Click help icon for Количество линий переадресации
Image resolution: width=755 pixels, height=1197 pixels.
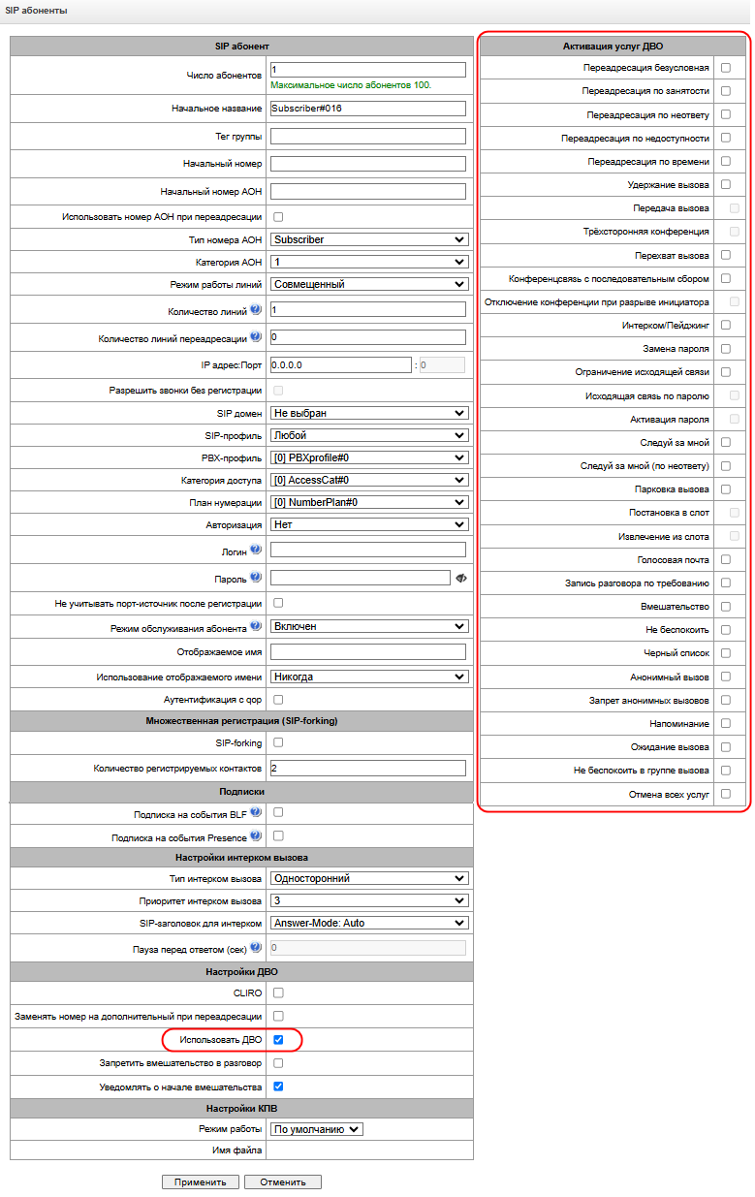pos(256,336)
